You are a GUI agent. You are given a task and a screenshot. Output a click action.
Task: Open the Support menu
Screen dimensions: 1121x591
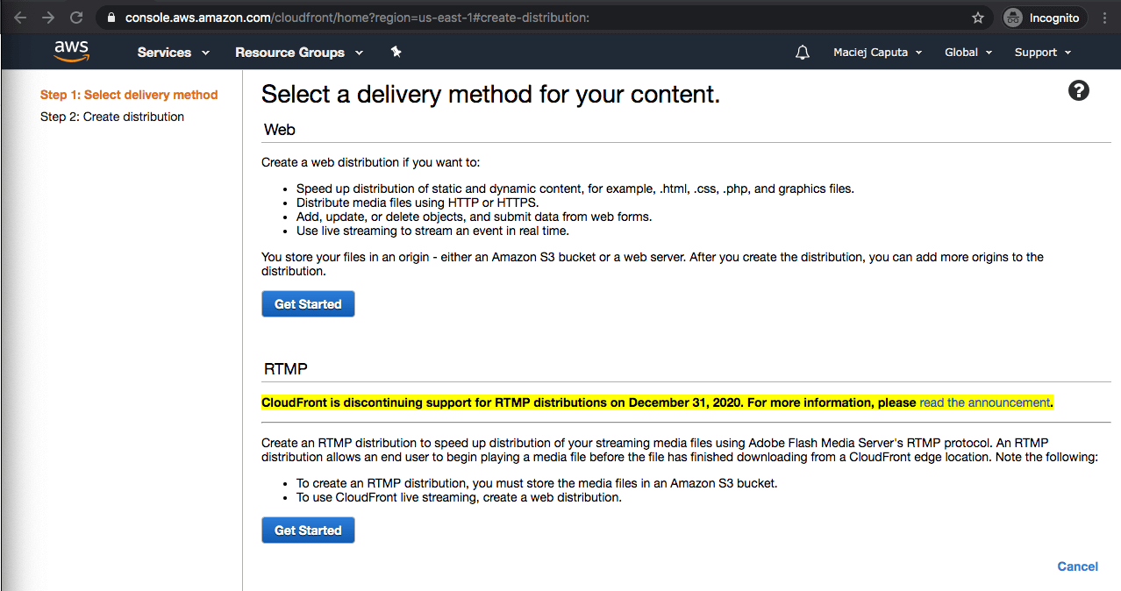pos(1042,53)
